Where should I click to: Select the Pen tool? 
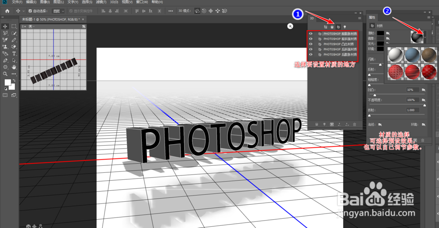pos(5,61)
